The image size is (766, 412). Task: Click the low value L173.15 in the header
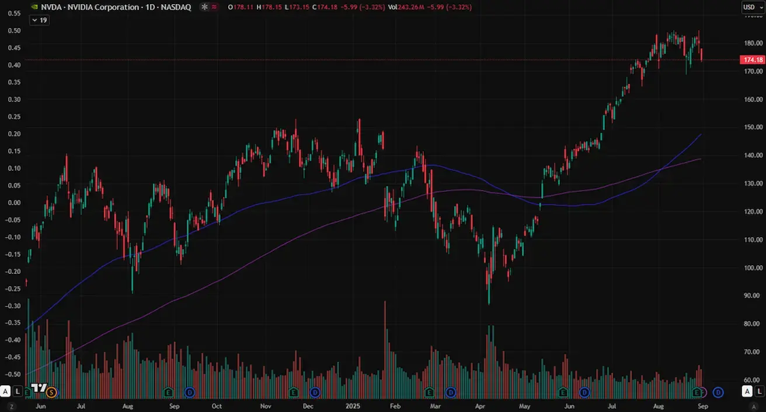coord(298,7)
